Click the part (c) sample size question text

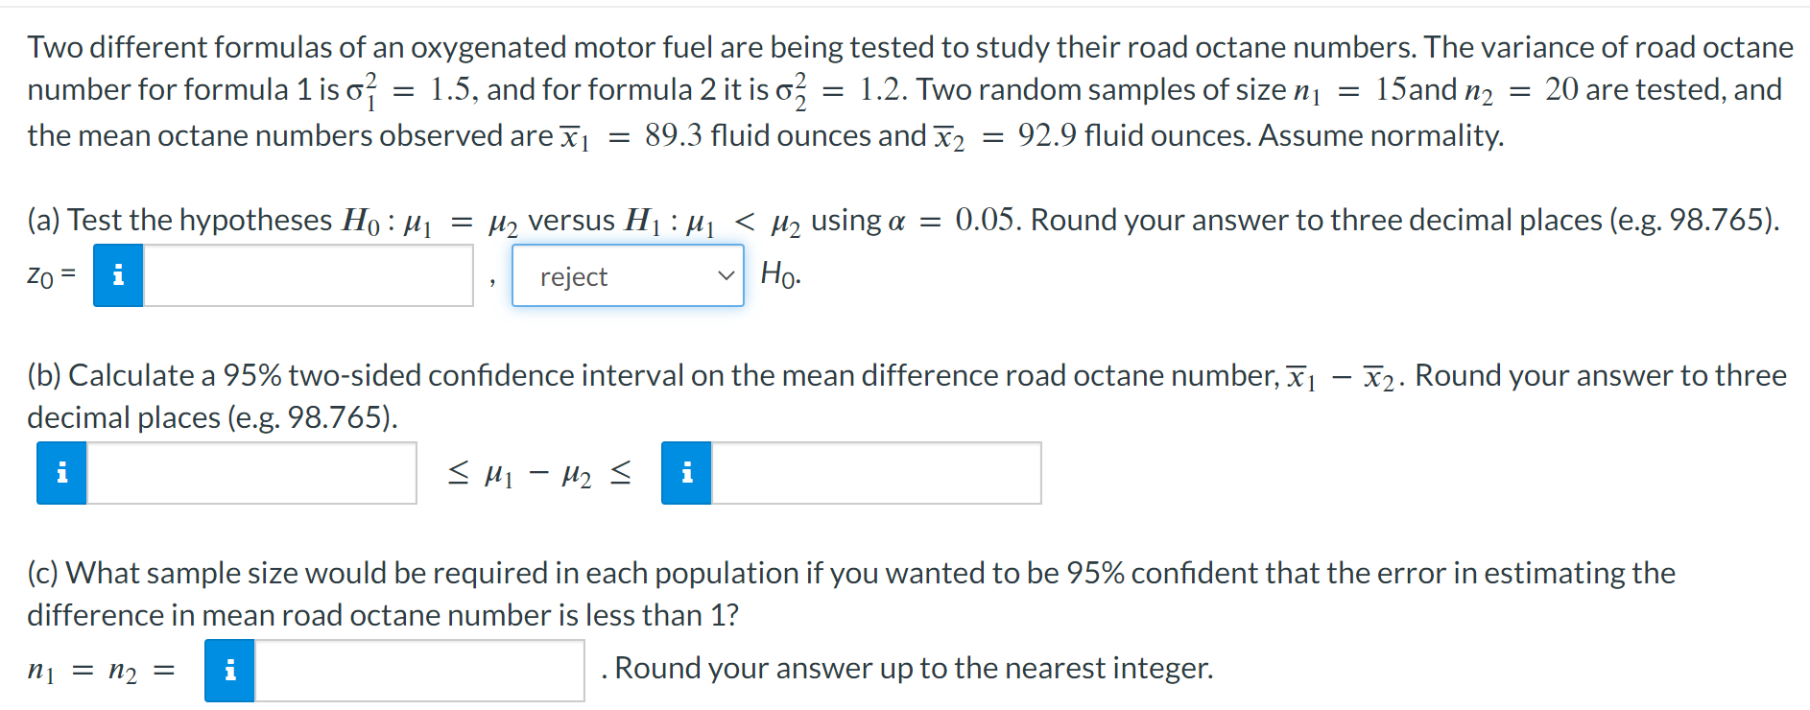coord(851,594)
